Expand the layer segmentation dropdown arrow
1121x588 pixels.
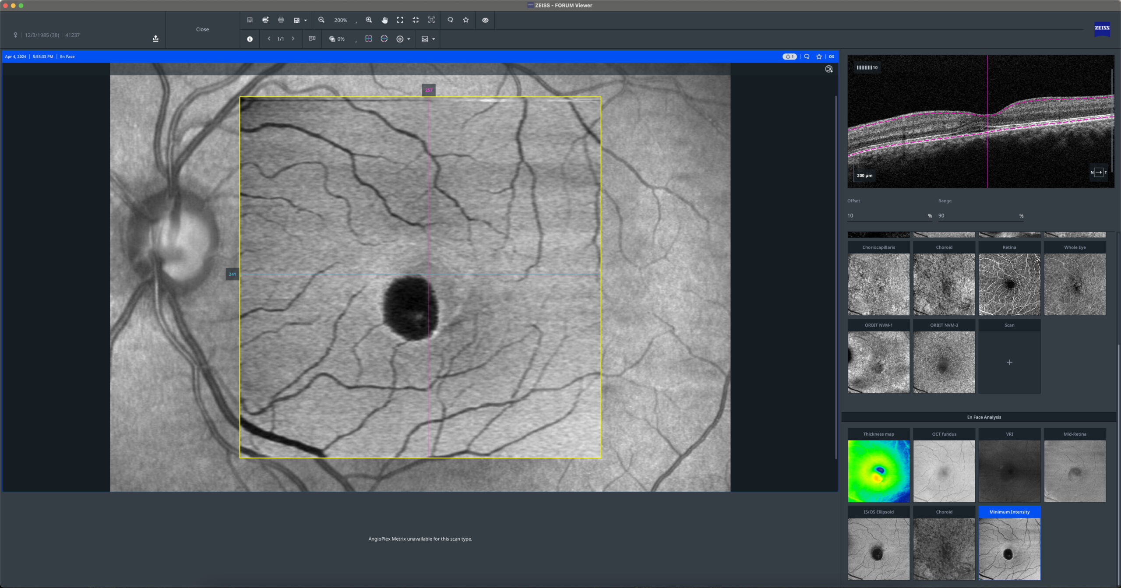434,39
